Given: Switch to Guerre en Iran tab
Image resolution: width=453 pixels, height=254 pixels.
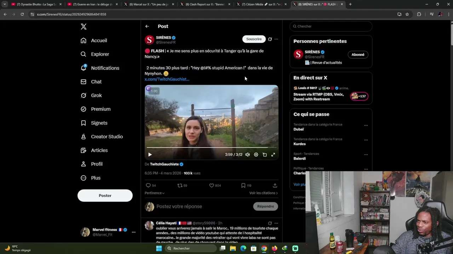Looking at the screenshot, I should (x=92, y=4).
